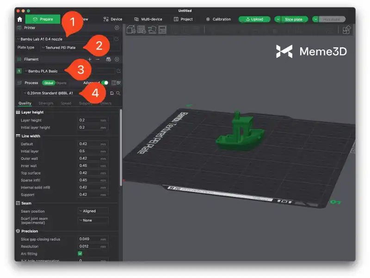Open printer settings gear icon

click(117, 28)
